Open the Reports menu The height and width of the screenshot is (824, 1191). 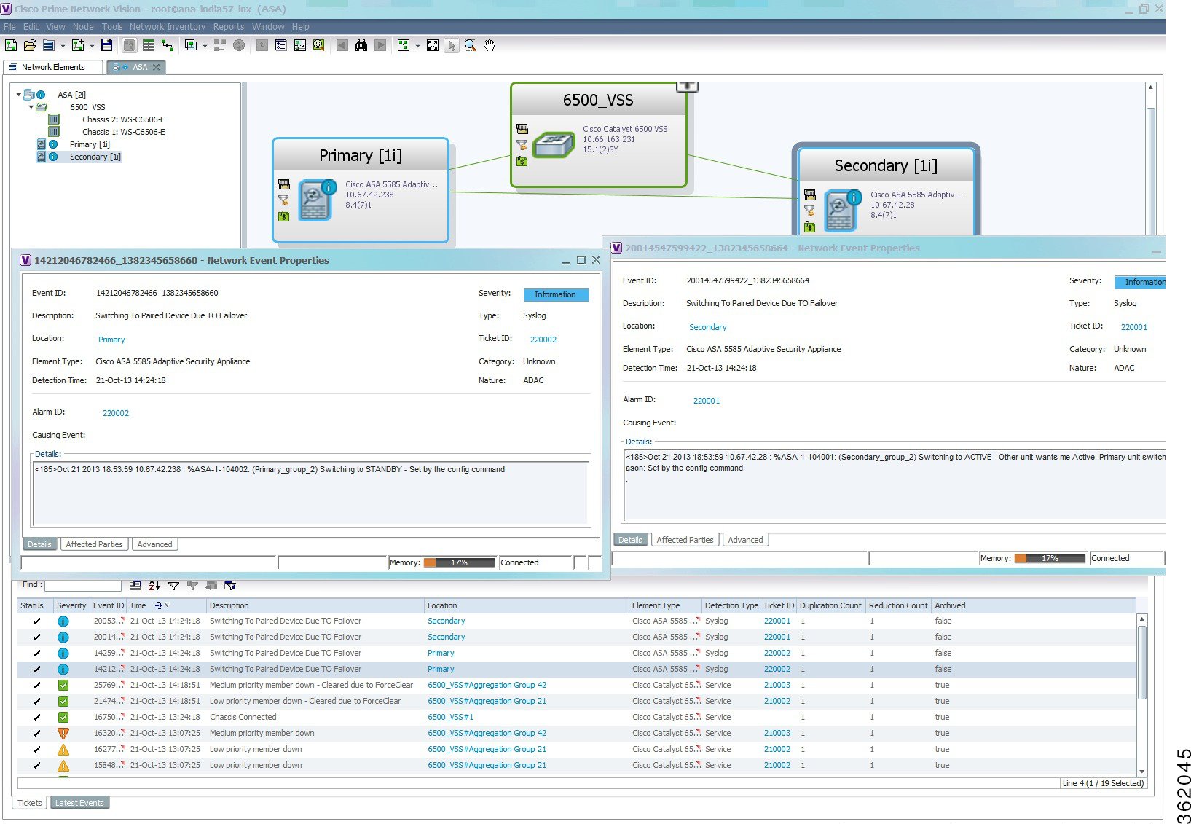coord(229,27)
